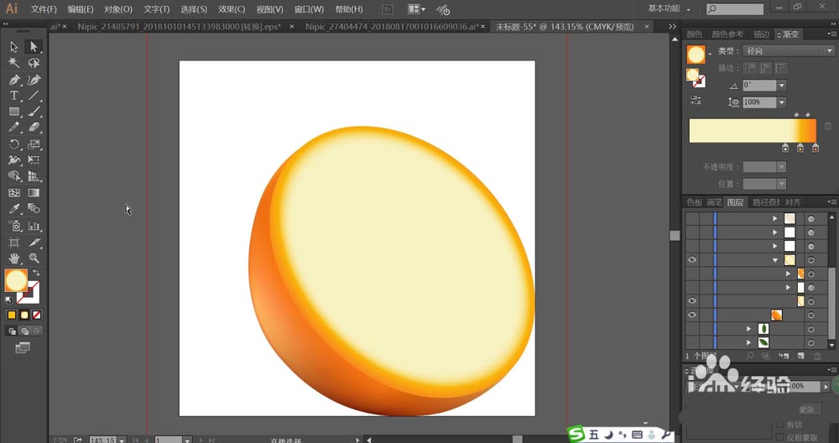Viewport: 839px width, 443px height.
Task: Select the Lasso tool
Action: pos(34,63)
